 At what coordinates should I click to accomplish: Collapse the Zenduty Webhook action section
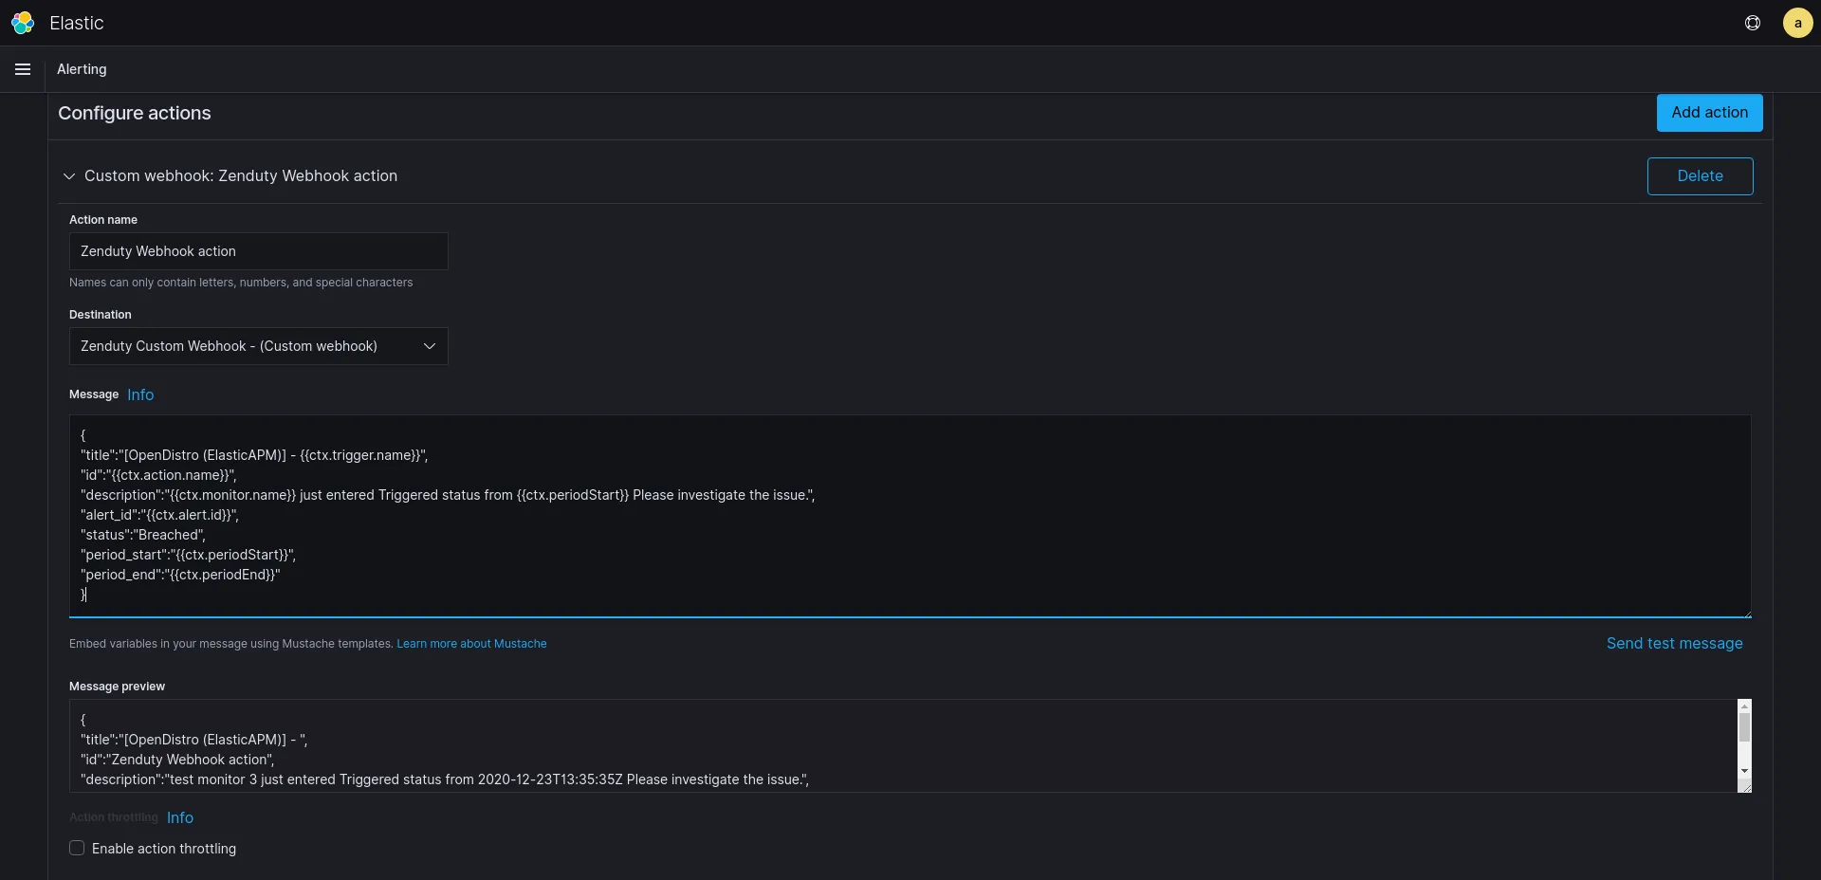[69, 176]
